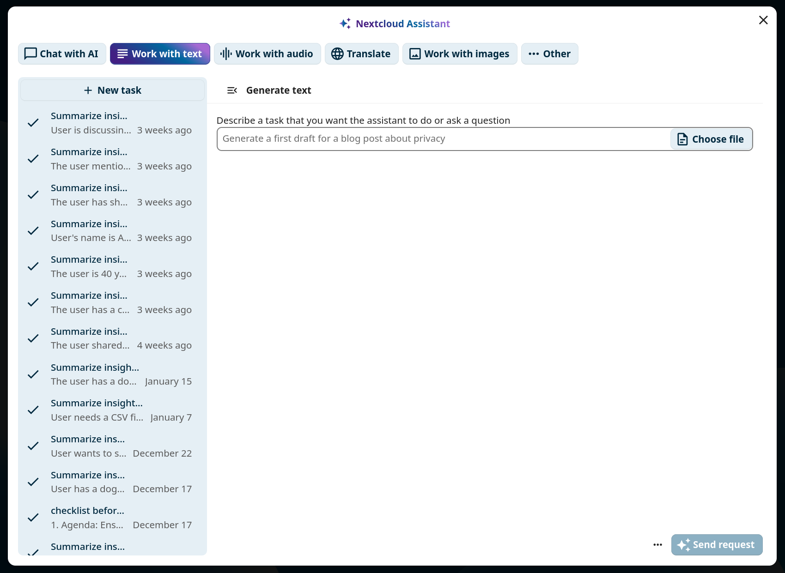The image size is (785, 573).
Task: Expand the Other task types menu
Action: 549,54
